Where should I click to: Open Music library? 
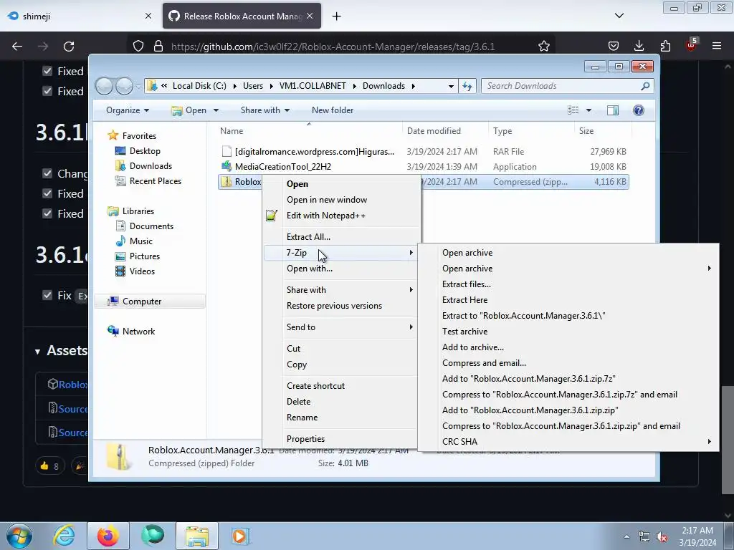point(141,241)
